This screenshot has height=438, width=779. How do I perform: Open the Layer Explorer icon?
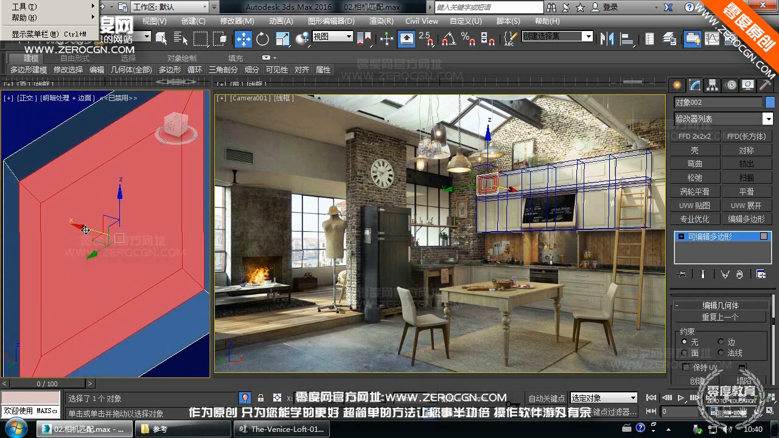point(669,39)
